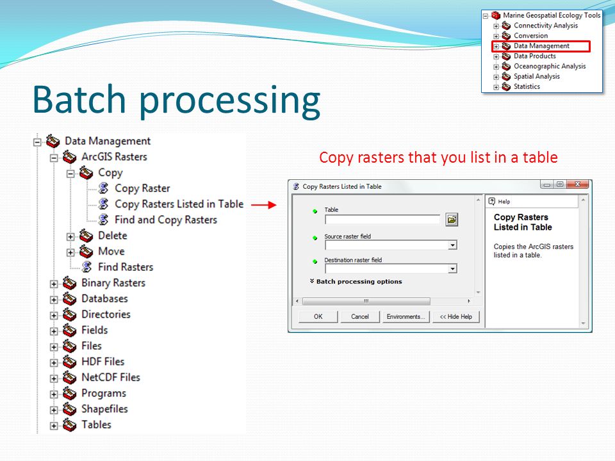Select Copy Raster tool label
615x461 pixels.
pyautogui.click(x=142, y=188)
